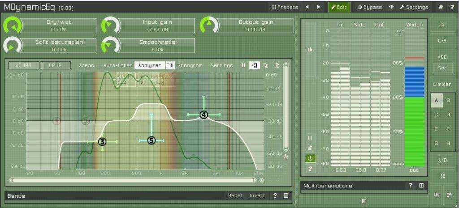Open Bands panel help question mark
This screenshot has width=459, height=208.
pos(275,196)
